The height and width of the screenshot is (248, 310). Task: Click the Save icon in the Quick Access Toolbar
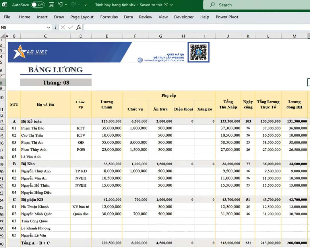tap(51, 5)
